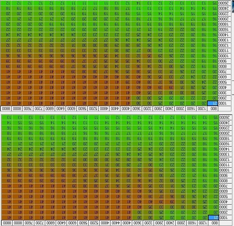This screenshot has width=234, height=226.
Task: Click the 26000 row header in upper table
Action: point(226,3)
